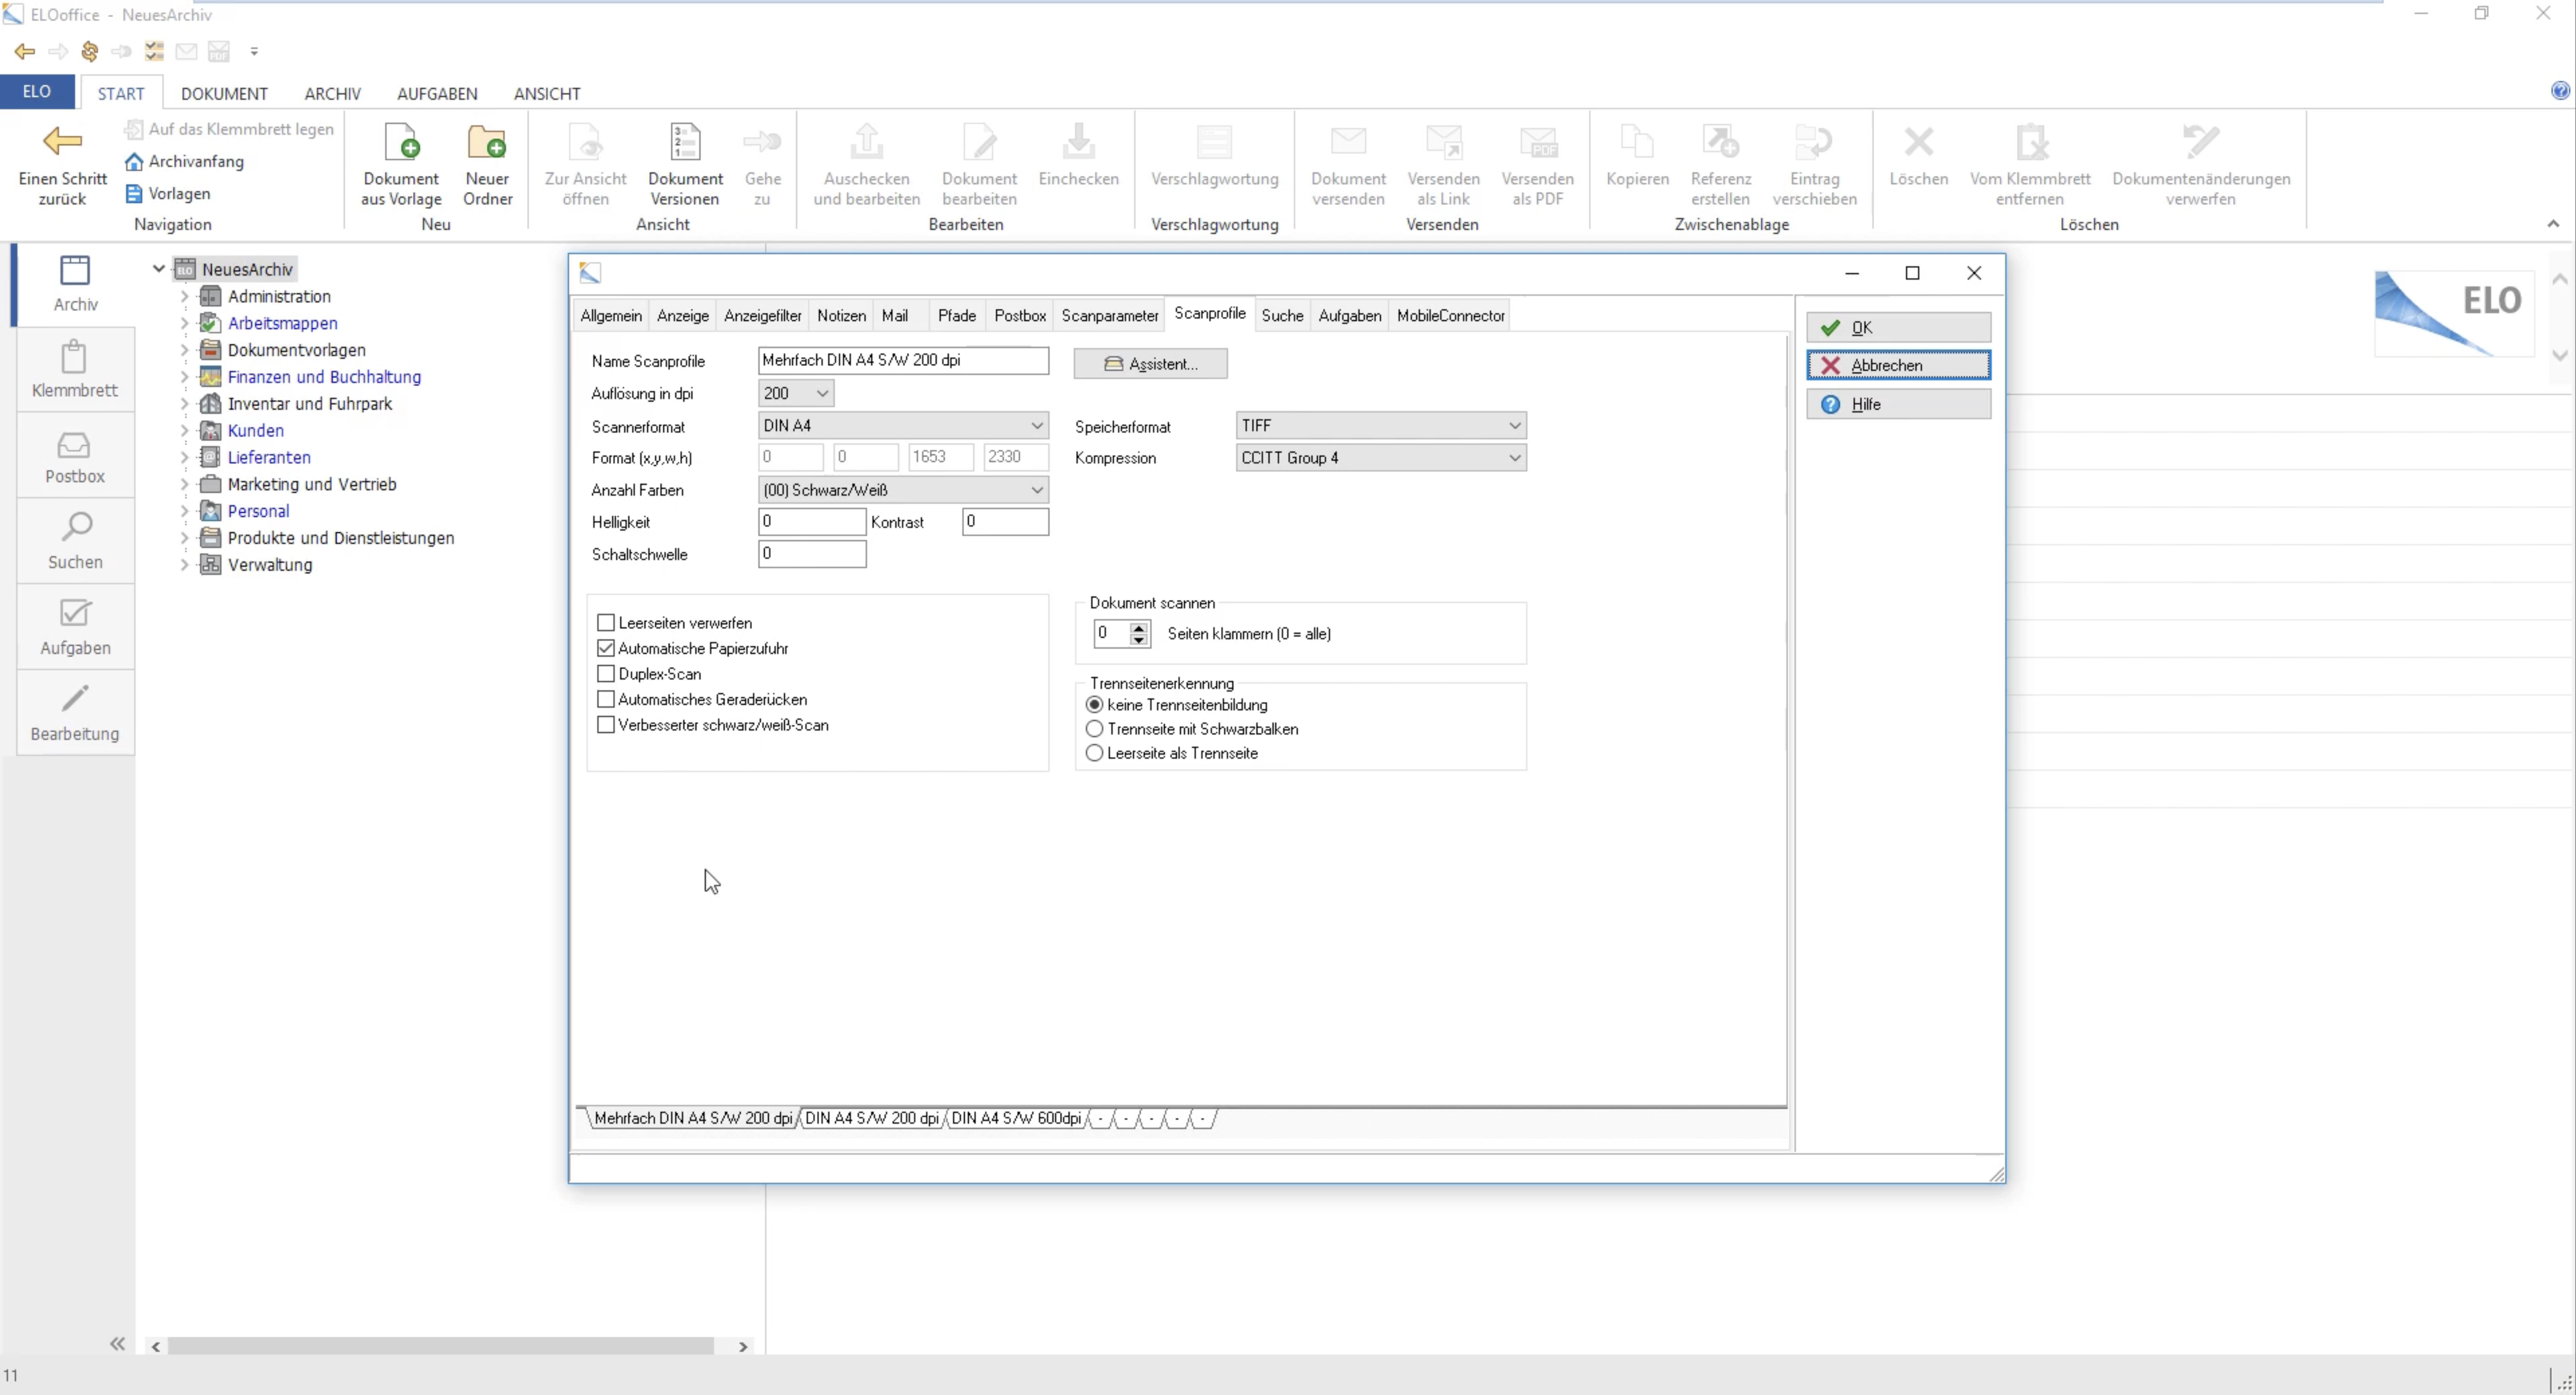Open the Assistent... button
2576x1395 pixels.
(1150, 363)
